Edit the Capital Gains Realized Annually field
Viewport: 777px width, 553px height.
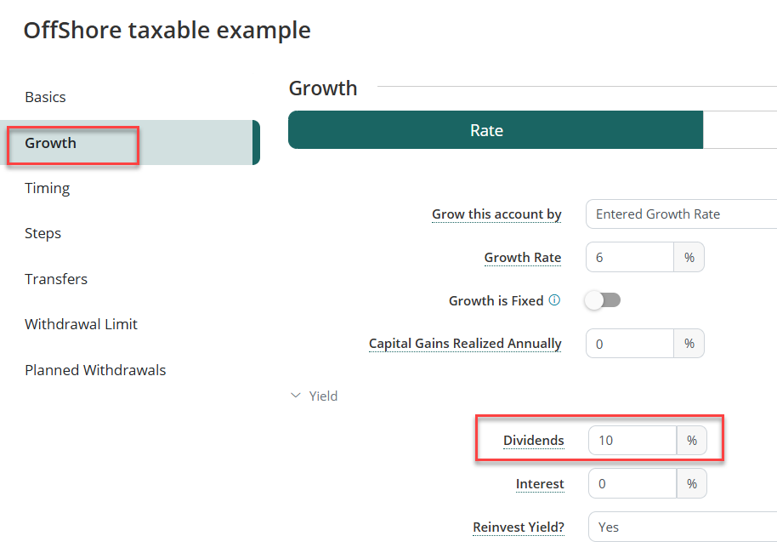629,344
